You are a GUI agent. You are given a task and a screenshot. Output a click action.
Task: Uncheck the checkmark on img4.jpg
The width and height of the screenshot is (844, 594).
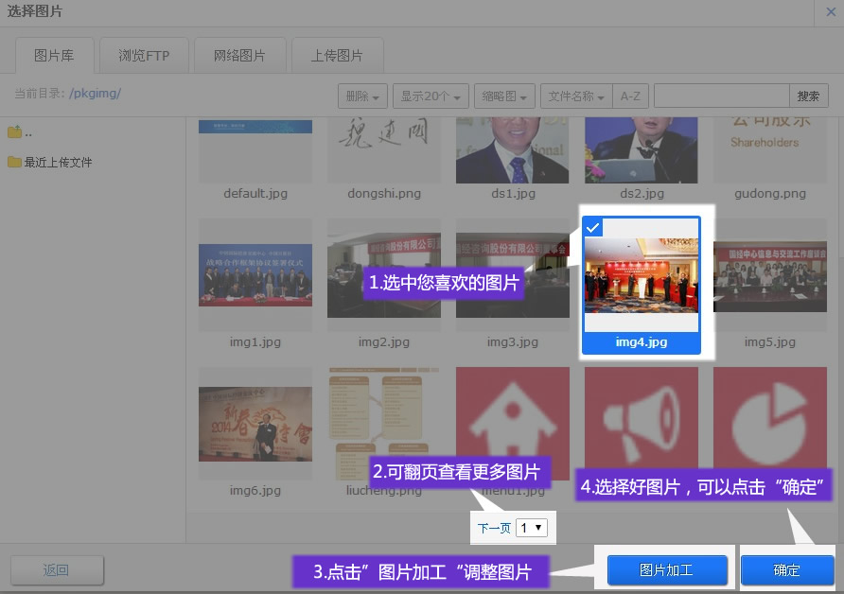(x=592, y=228)
